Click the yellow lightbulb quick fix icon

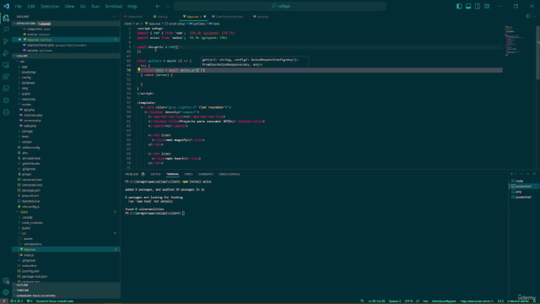tap(138, 69)
